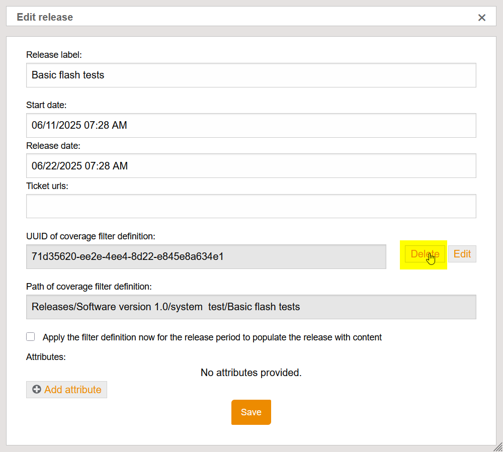The height and width of the screenshot is (452, 503).
Task: Click the 'Attributes:' section label
Action: click(46, 357)
